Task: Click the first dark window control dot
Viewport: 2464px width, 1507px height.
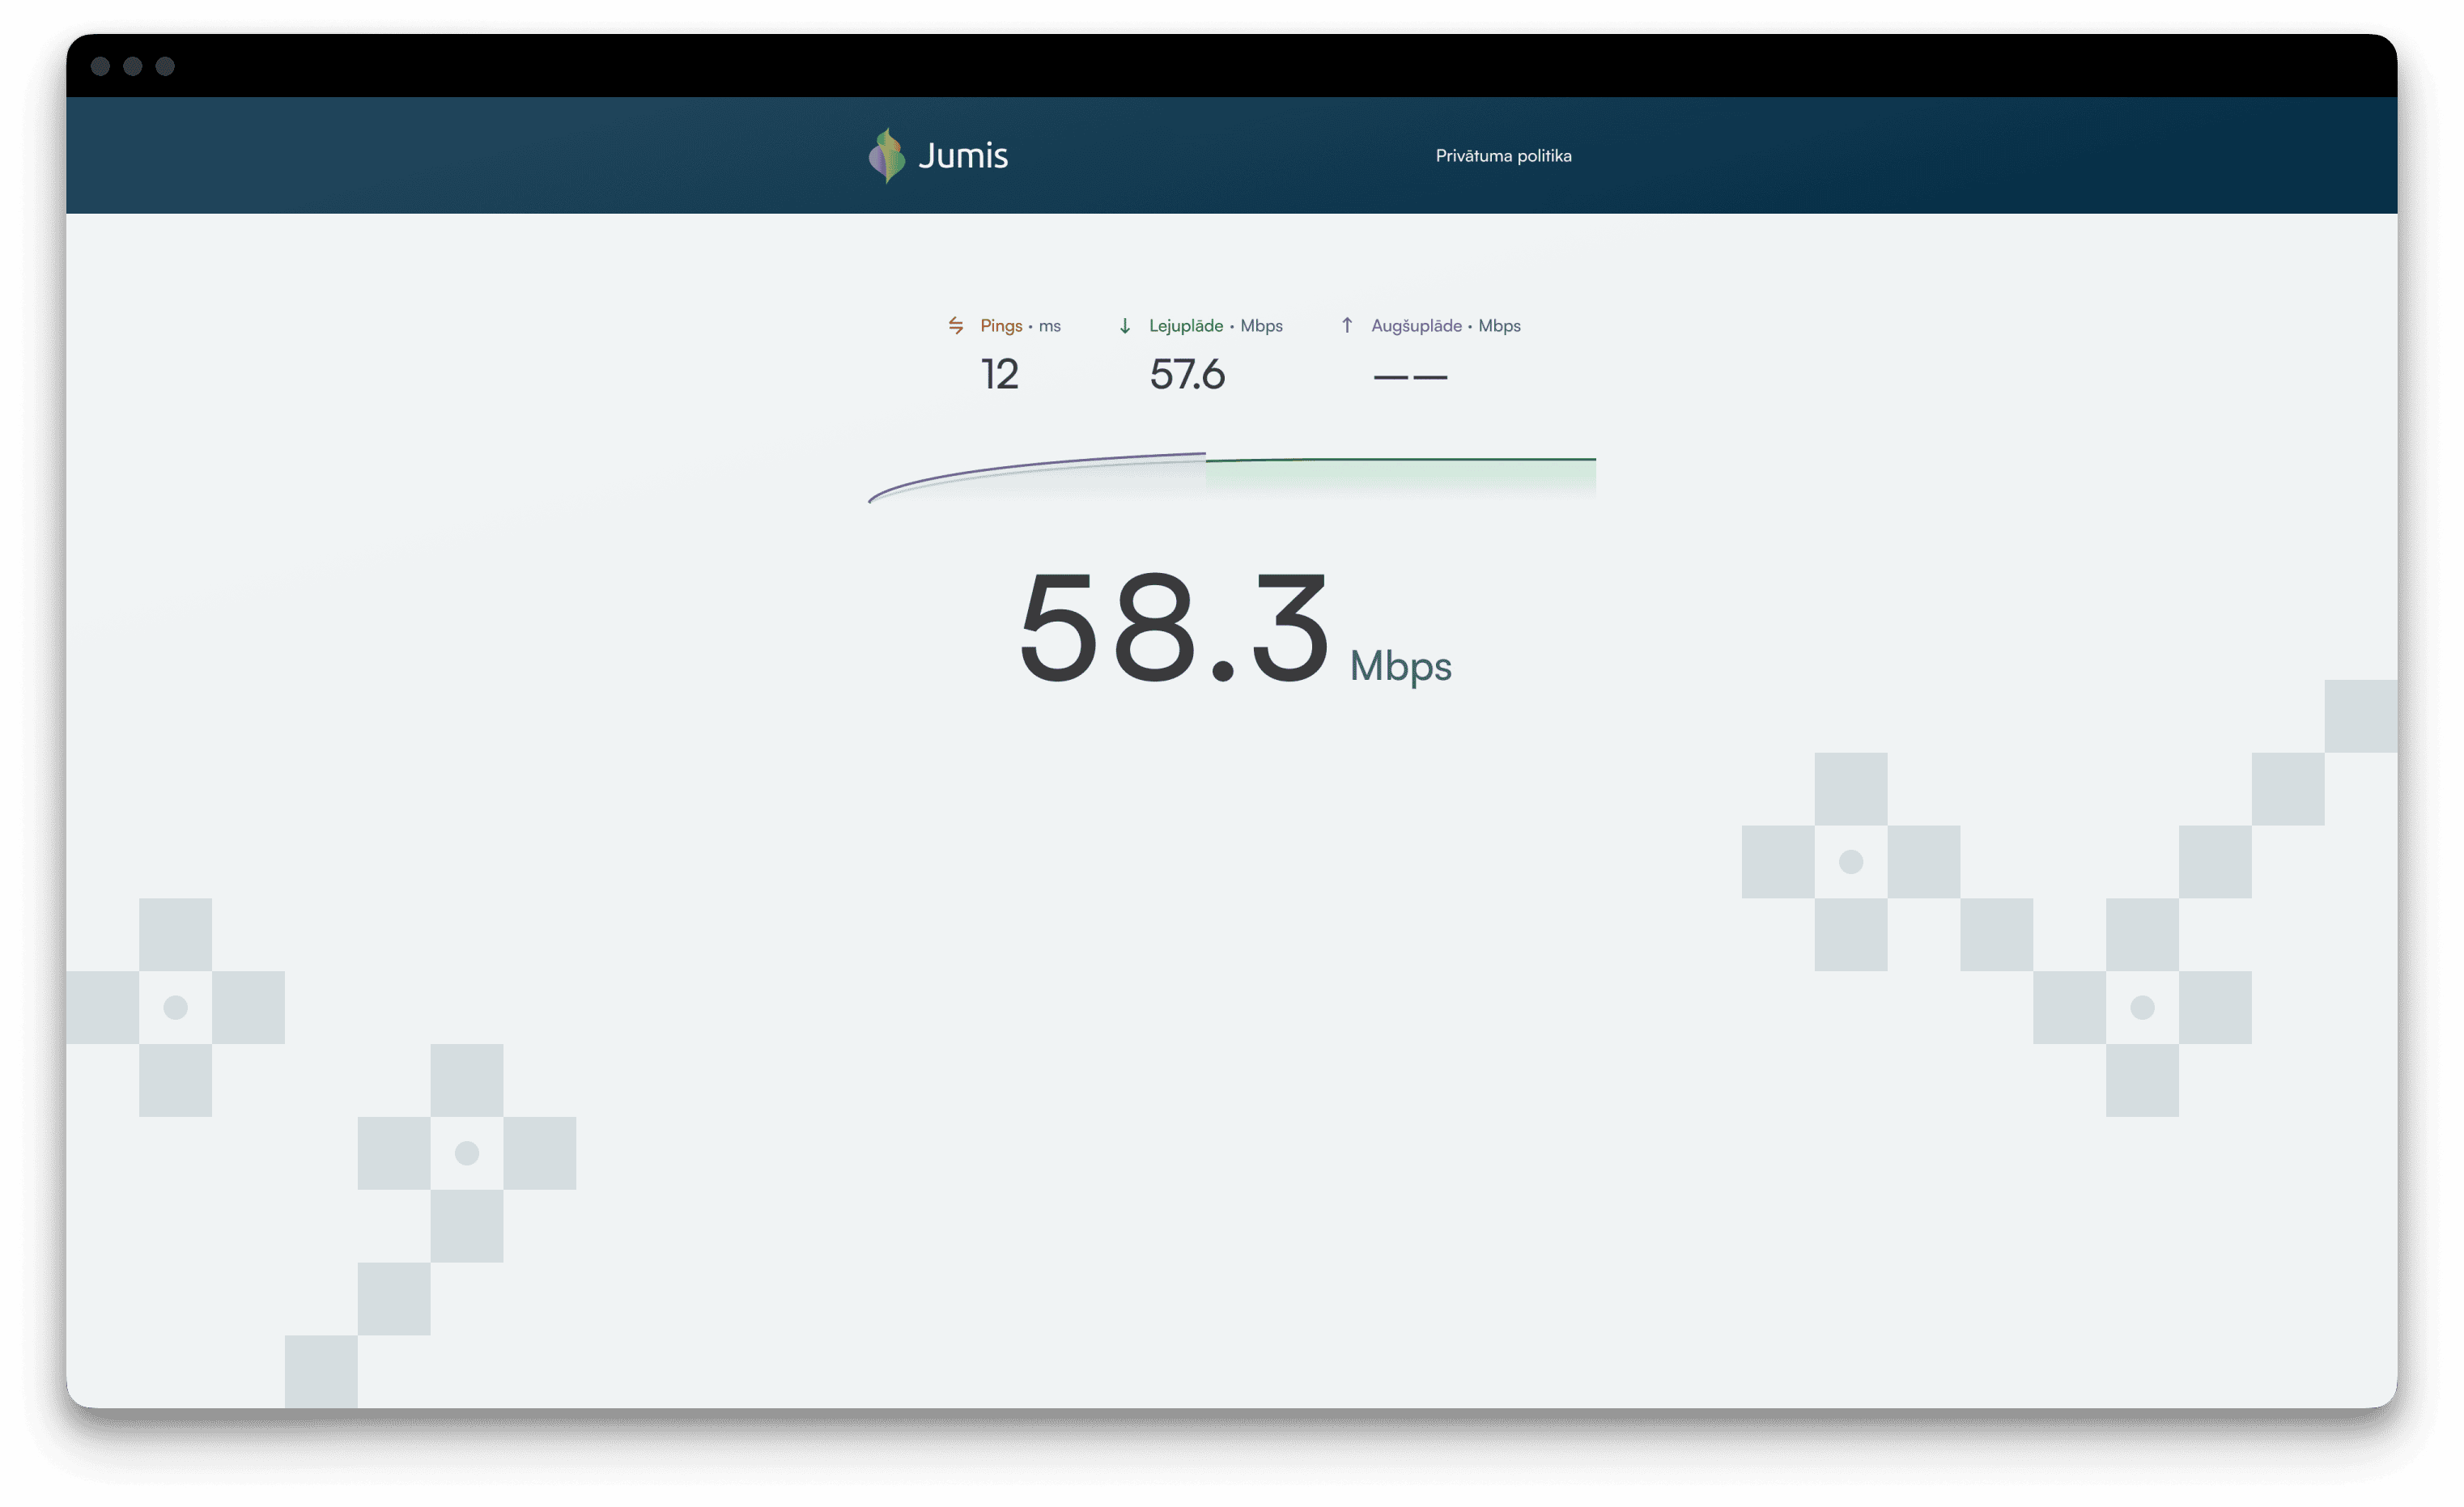Action: click(x=100, y=66)
